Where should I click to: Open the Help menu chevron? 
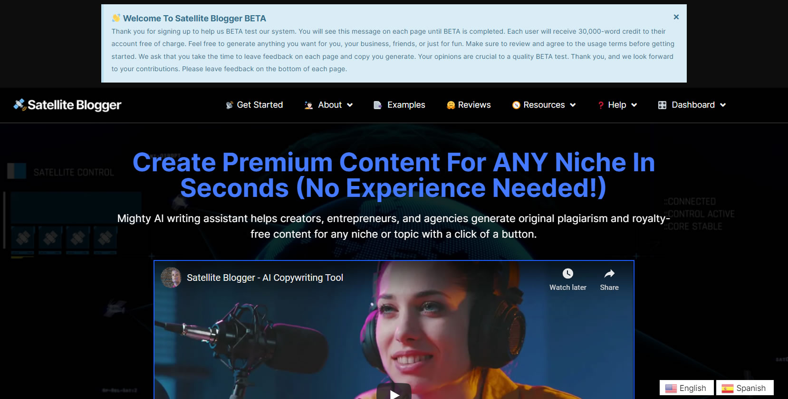click(x=634, y=105)
